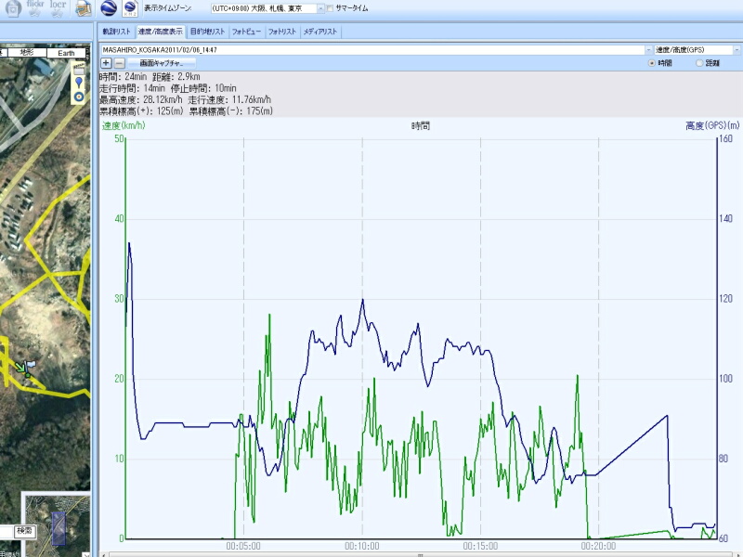Select the 距離 radio button
The width and height of the screenshot is (743, 557).
click(x=699, y=63)
